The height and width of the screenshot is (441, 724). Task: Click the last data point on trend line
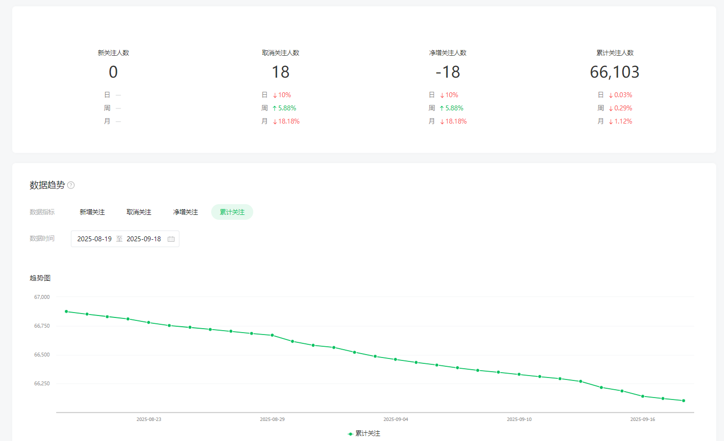683,400
